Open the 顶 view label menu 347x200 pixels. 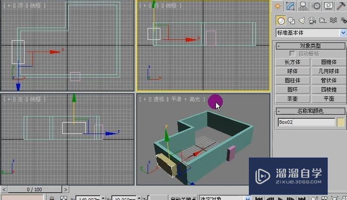[x=20, y=6]
